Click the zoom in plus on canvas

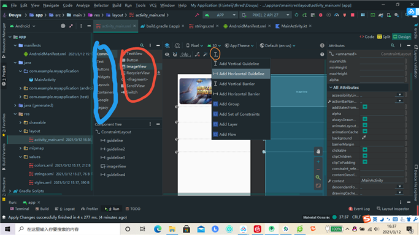318,162
